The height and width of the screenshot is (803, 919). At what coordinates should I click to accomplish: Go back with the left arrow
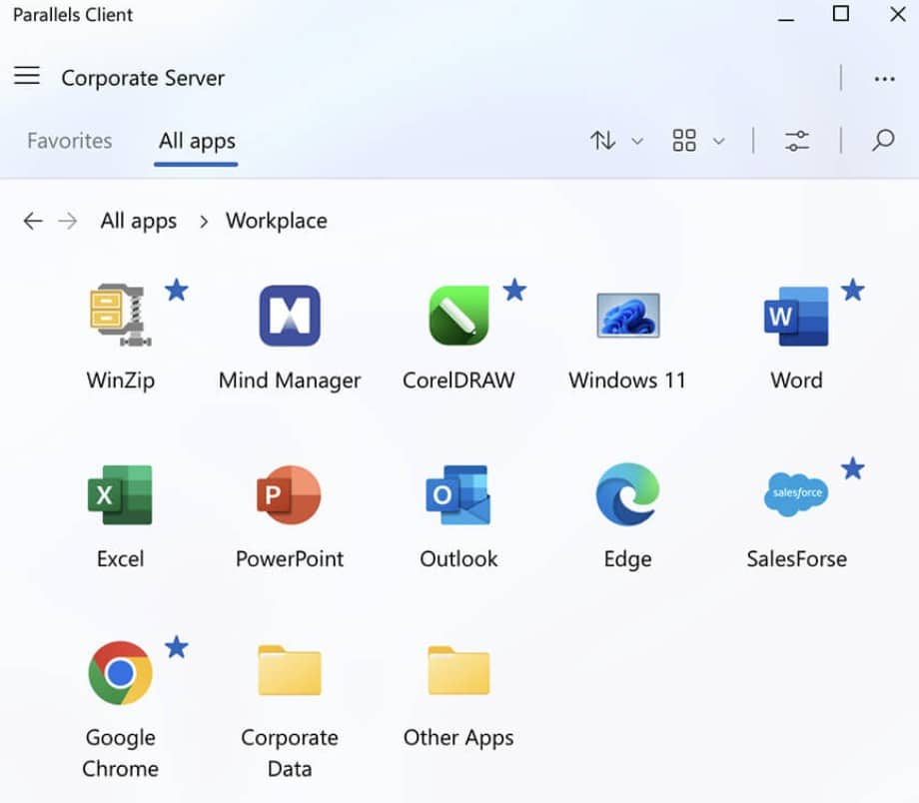pos(33,221)
